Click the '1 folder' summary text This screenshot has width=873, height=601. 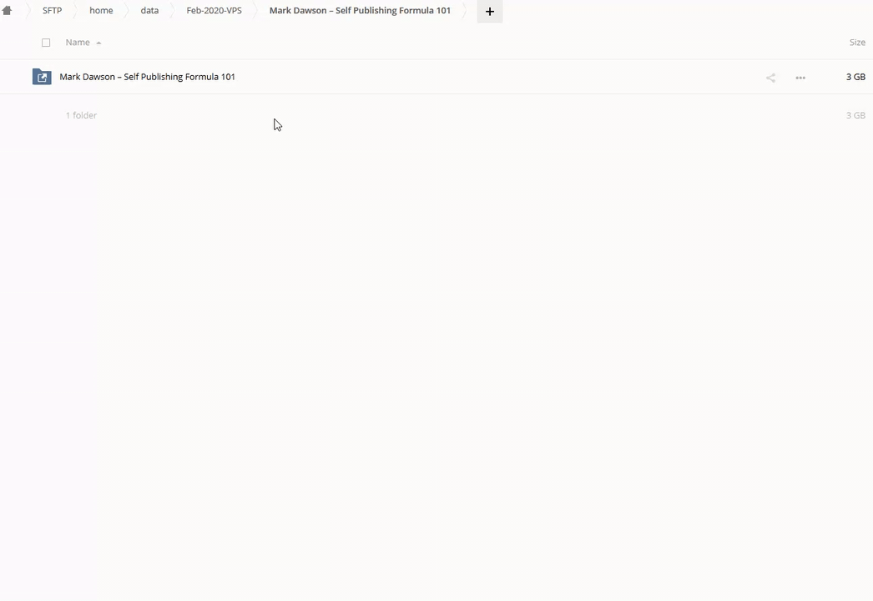[81, 115]
